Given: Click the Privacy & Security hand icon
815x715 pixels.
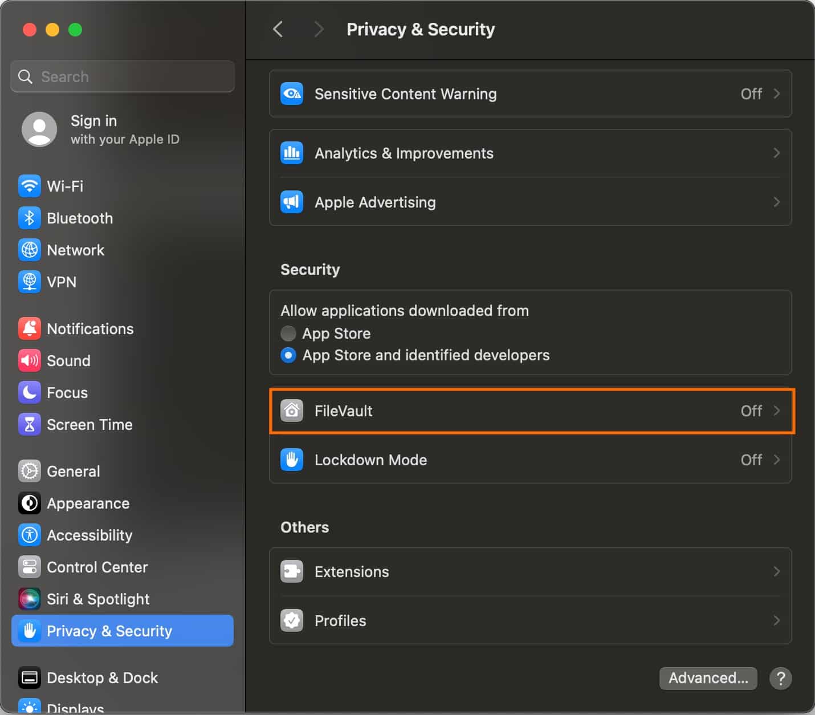Looking at the screenshot, I should point(29,631).
